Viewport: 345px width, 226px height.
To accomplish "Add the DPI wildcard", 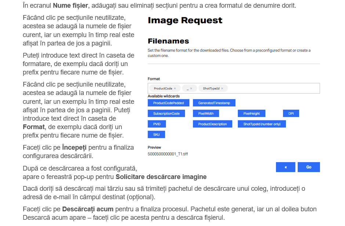I will 291,114.
